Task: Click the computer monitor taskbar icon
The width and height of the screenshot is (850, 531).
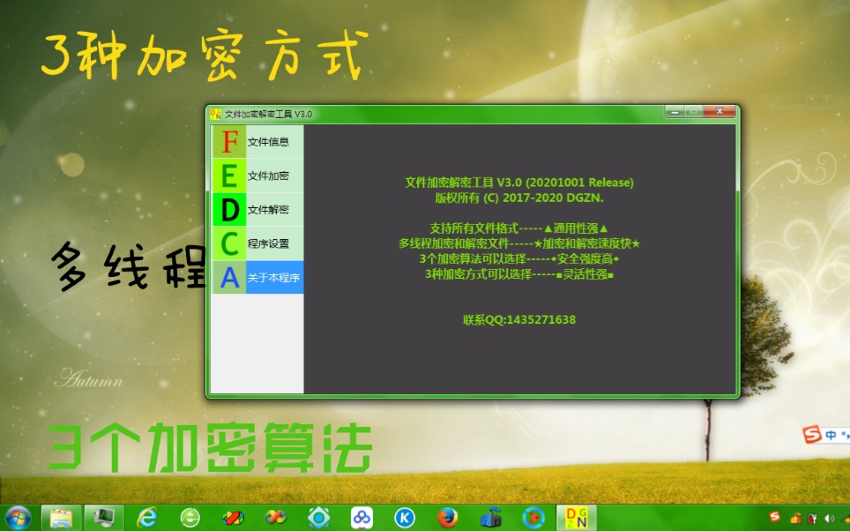Action: 103,518
